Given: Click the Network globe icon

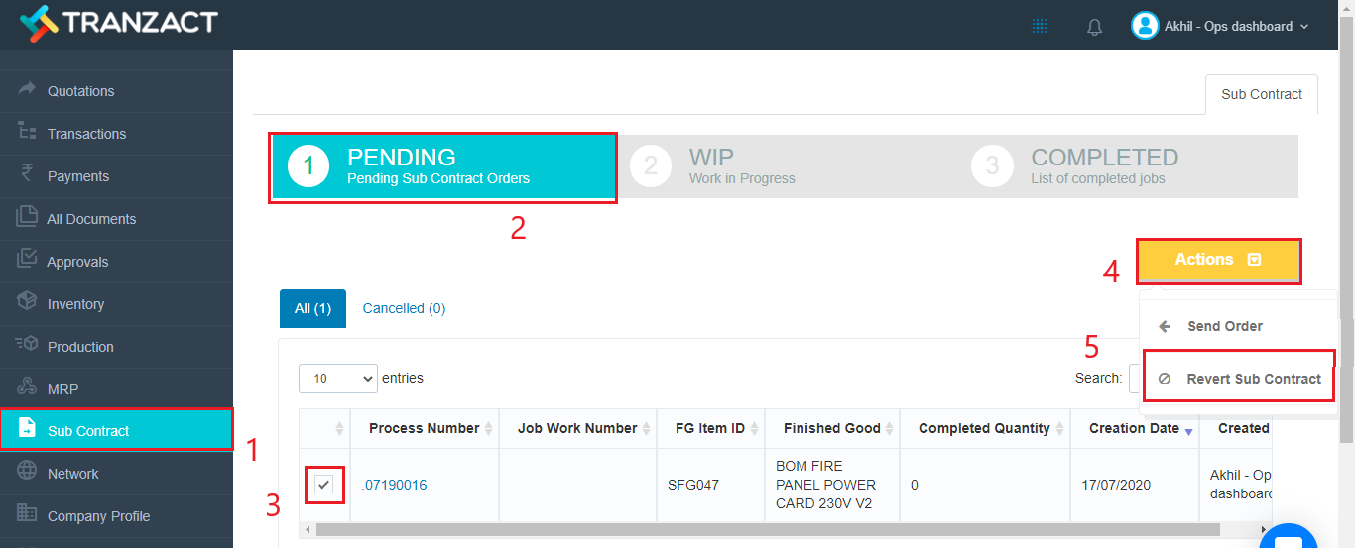Looking at the screenshot, I should (27, 473).
